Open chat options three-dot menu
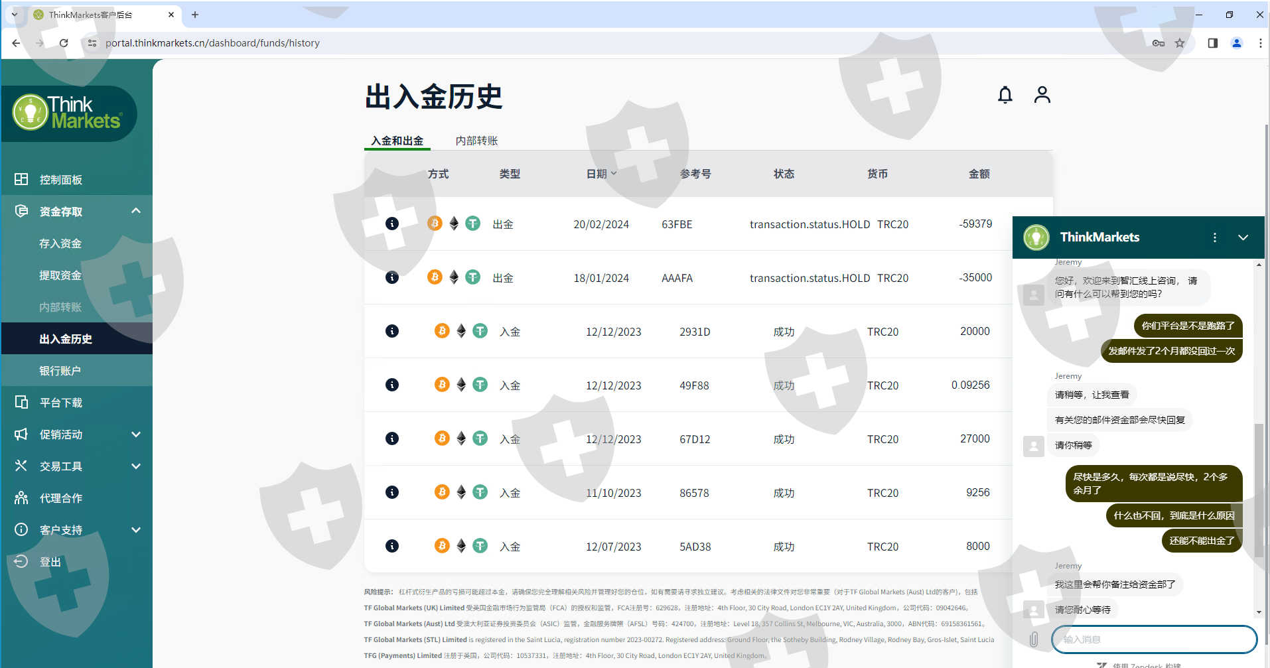1270x668 pixels. [1214, 237]
